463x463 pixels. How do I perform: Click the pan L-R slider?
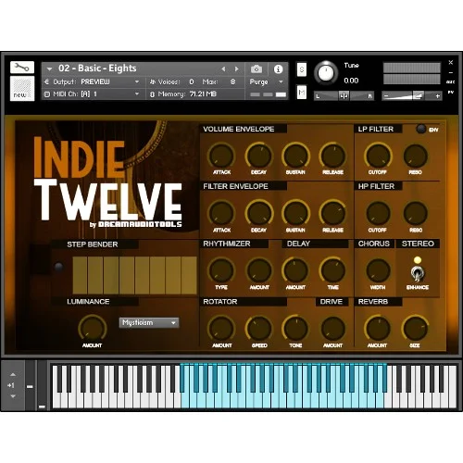pyautogui.click(x=344, y=95)
